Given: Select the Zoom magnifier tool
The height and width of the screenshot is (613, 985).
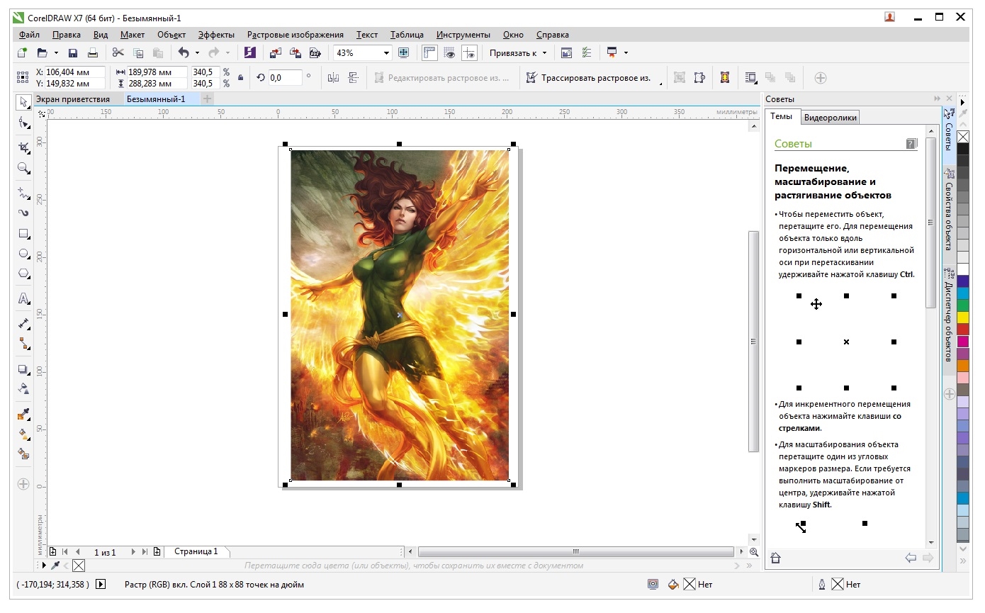Looking at the screenshot, I should [23, 169].
